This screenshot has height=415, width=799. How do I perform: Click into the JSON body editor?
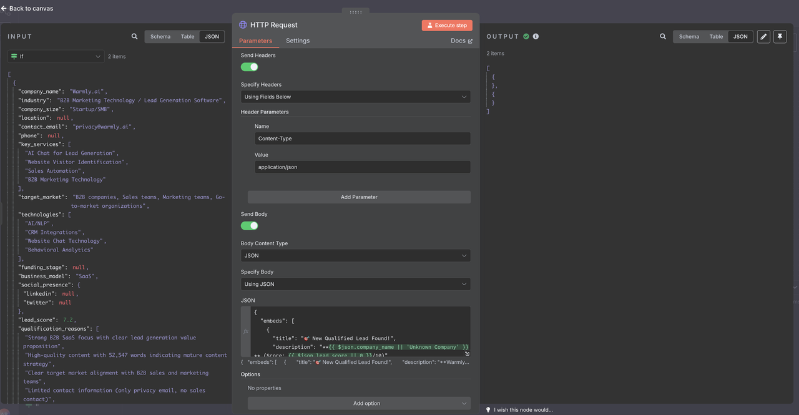[x=360, y=331]
